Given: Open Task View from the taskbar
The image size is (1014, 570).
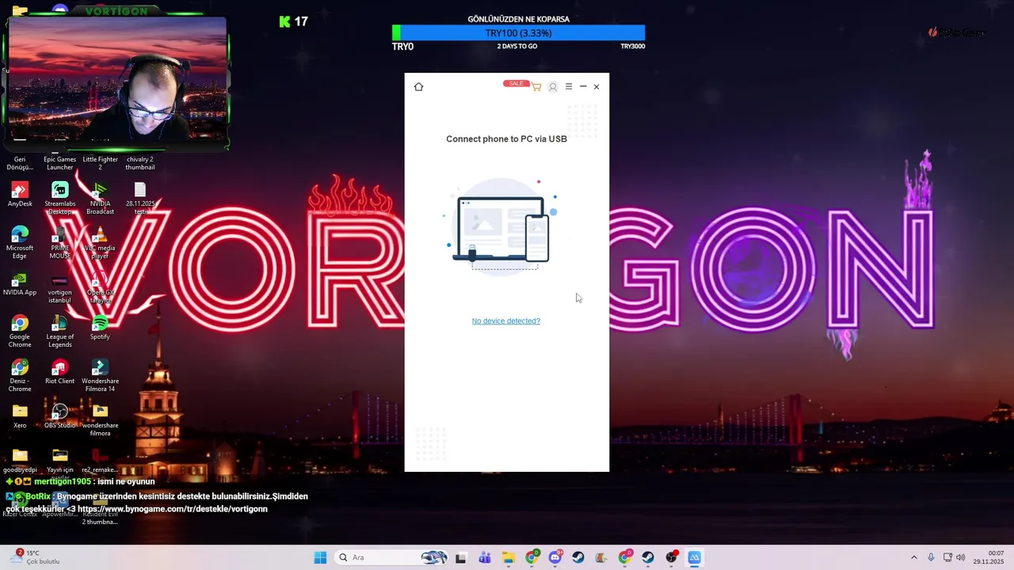Looking at the screenshot, I should click(461, 557).
